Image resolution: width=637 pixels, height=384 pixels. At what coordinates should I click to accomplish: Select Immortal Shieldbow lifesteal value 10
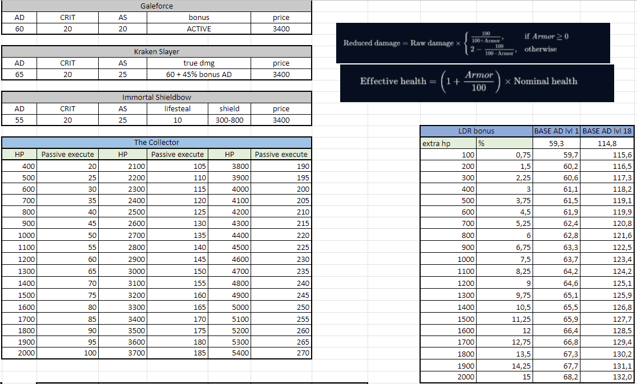point(177,120)
